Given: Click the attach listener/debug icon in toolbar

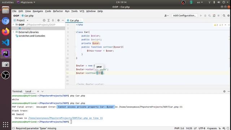Looking at the screenshot, I should (214, 16).
